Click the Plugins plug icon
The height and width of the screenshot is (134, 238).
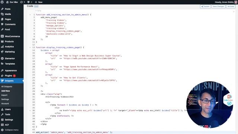[2, 76]
